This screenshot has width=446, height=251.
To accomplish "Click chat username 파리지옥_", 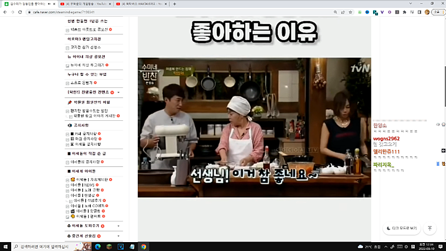I will pos(384,165).
